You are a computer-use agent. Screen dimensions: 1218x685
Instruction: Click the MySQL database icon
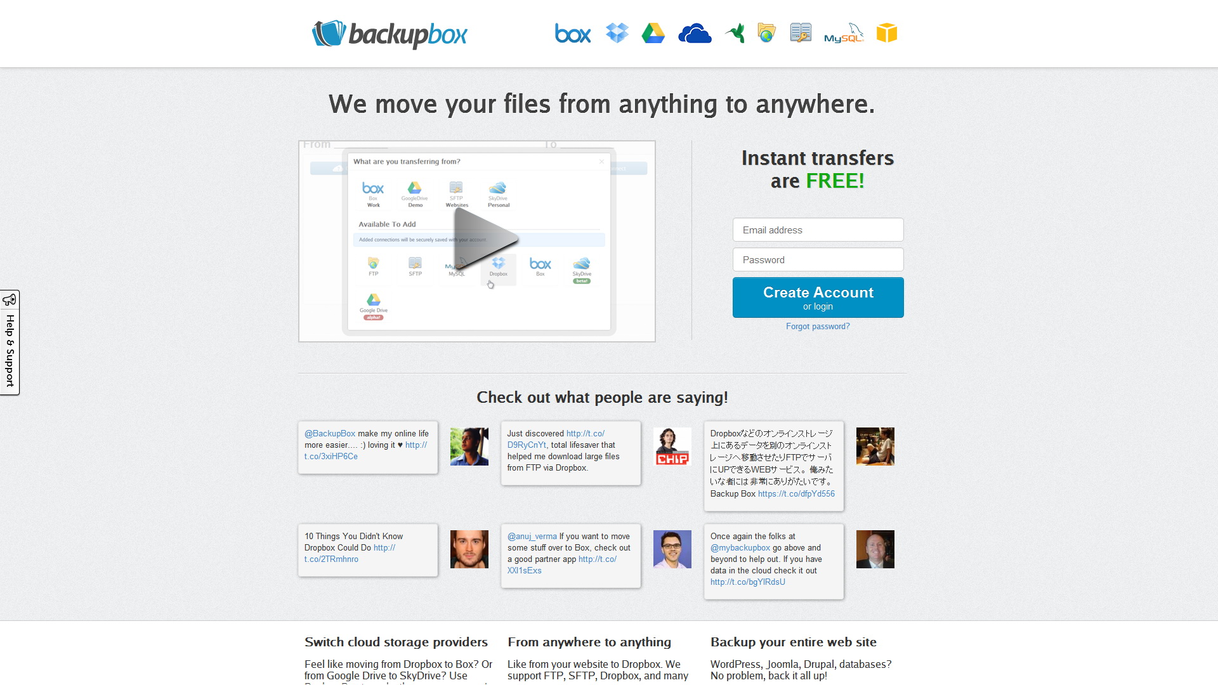(x=843, y=34)
